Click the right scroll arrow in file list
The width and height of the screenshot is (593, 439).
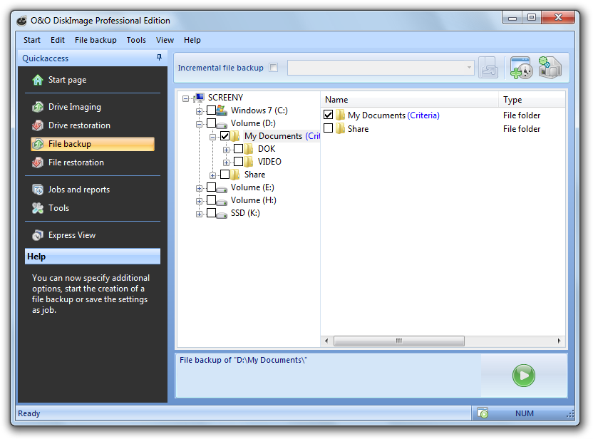coord(559,341)
